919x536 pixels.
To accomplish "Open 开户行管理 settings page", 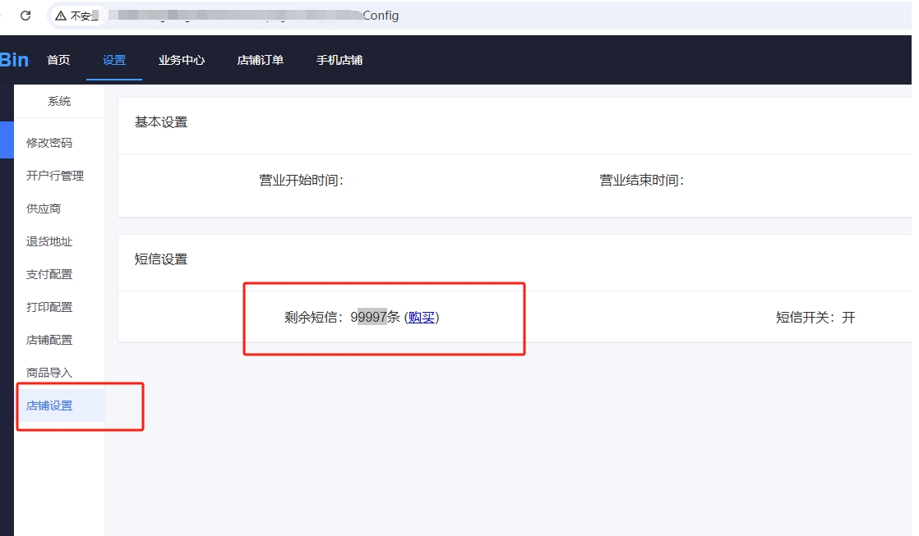I will coord(66,175).
